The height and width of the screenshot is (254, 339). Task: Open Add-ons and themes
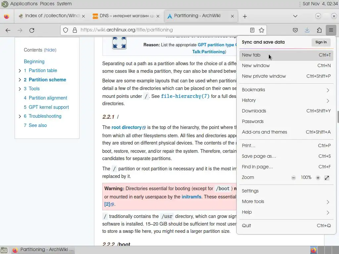(286, 132)
